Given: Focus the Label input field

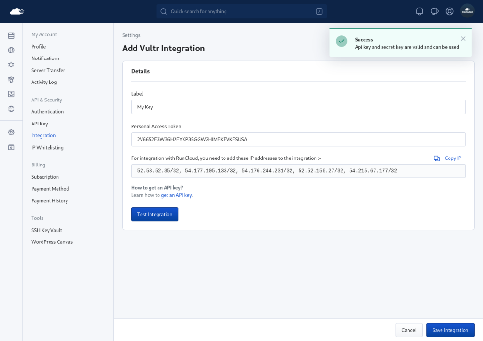Looking at the screenshot, I should (x=298, y=107).
